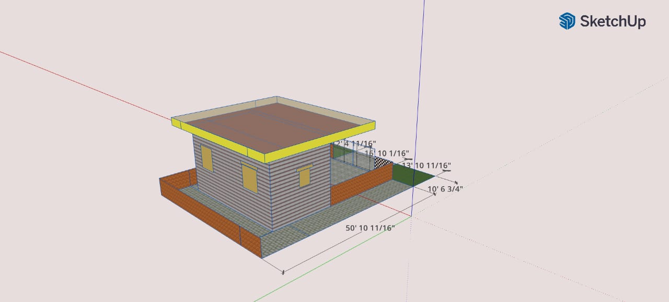669x302 pixels.
Task: Select the brick wall right of the house
Action: (361, 186)
